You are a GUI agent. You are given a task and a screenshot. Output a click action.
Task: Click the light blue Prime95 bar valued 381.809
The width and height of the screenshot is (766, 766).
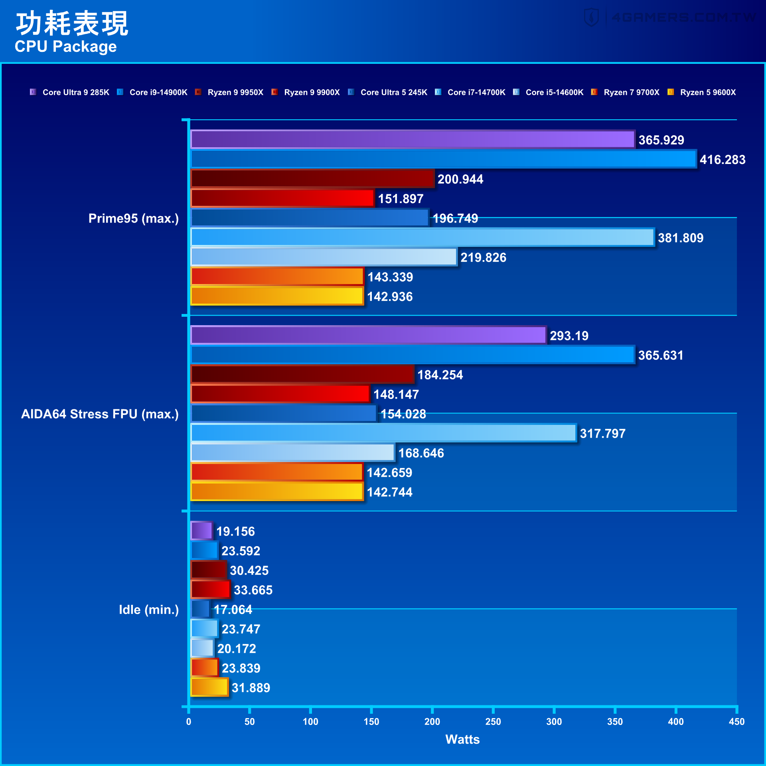(422, 237)
